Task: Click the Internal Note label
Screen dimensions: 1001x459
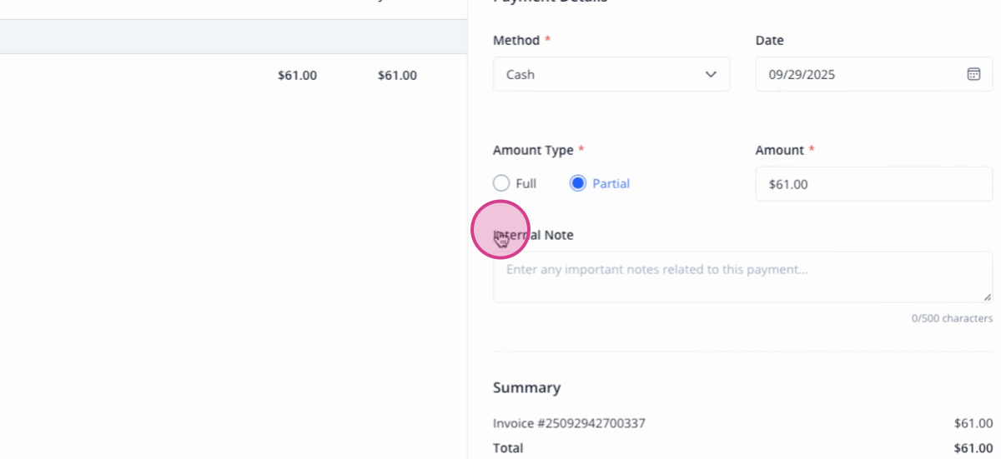Action: (533, 235)
